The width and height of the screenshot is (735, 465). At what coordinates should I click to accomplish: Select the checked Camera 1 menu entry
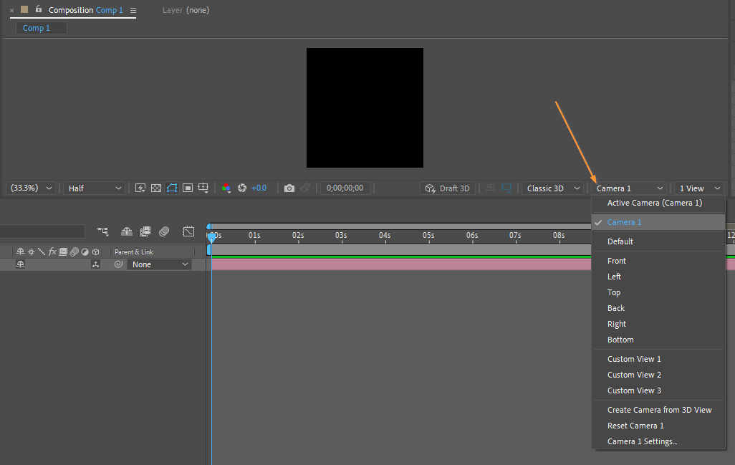pyautogui.click(x=658, y=222)
